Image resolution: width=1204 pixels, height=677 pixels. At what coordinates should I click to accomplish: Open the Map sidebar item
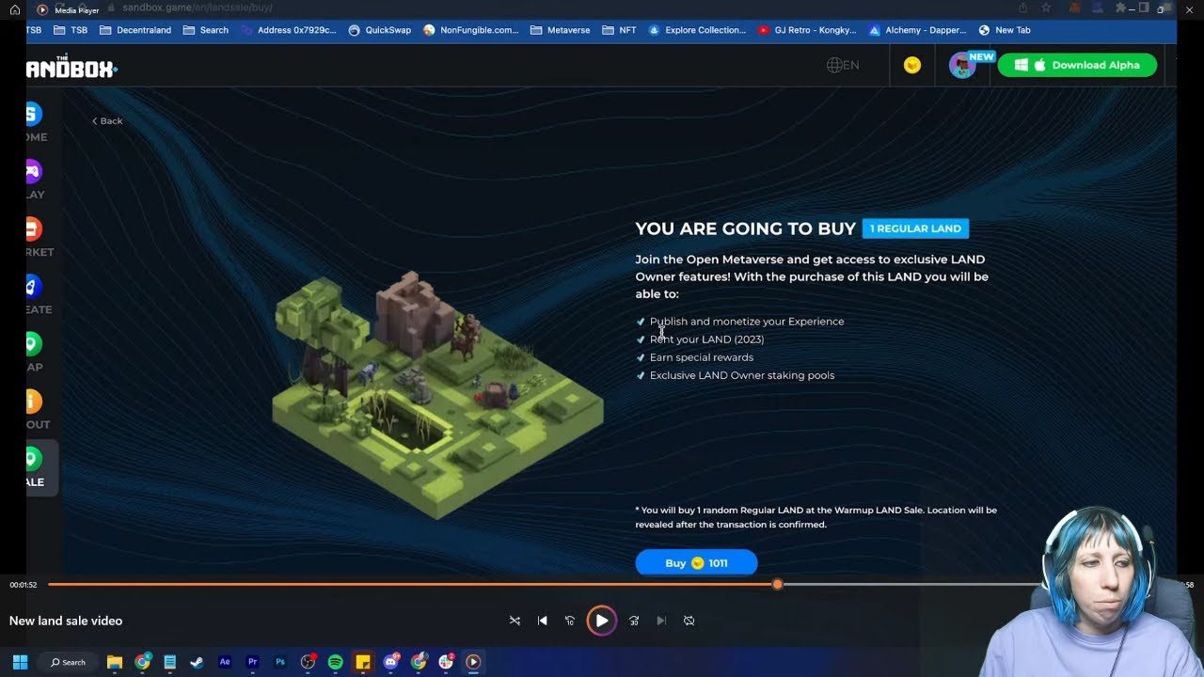tap(35, 353)
